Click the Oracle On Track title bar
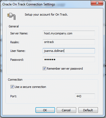106x118 pixels. pos(29,4)
